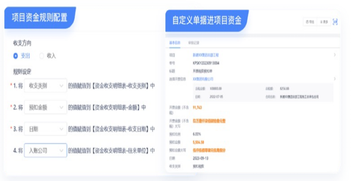
Task: Open the 预扣金额 dropdown in rule 2
Action: point(45,108)
